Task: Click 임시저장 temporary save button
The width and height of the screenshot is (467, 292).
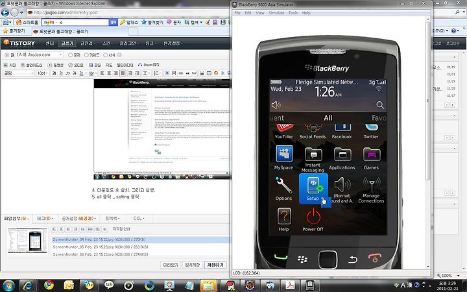Action: pos(192,265)
